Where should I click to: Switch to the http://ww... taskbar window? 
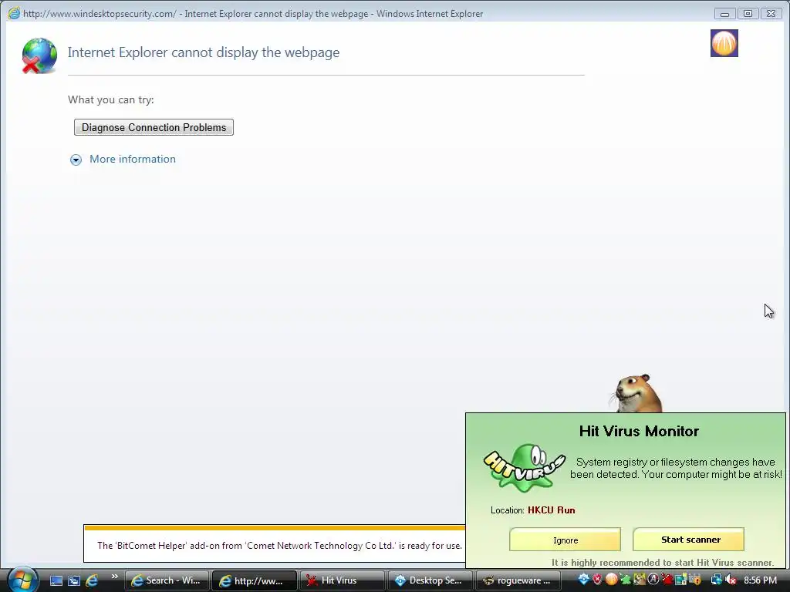pyautogui.click(x=254, y=580)
